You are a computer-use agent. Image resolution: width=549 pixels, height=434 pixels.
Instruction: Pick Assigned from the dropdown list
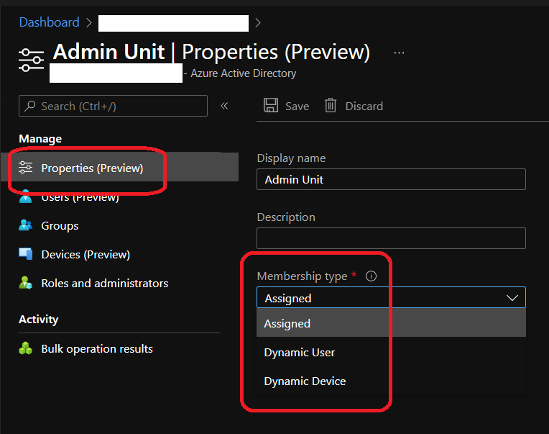[x=287, y=324]
